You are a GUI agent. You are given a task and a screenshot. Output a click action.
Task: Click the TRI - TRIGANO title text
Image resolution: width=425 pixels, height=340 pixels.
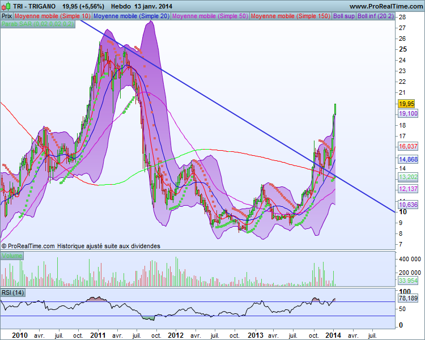coord(34,6)
